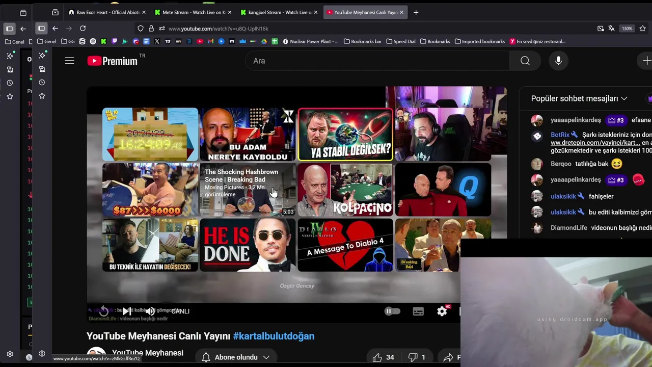Open the X (Twitter) bookmark icon
This screenshot has height=367, width=652.
click(x=157, y=41)
